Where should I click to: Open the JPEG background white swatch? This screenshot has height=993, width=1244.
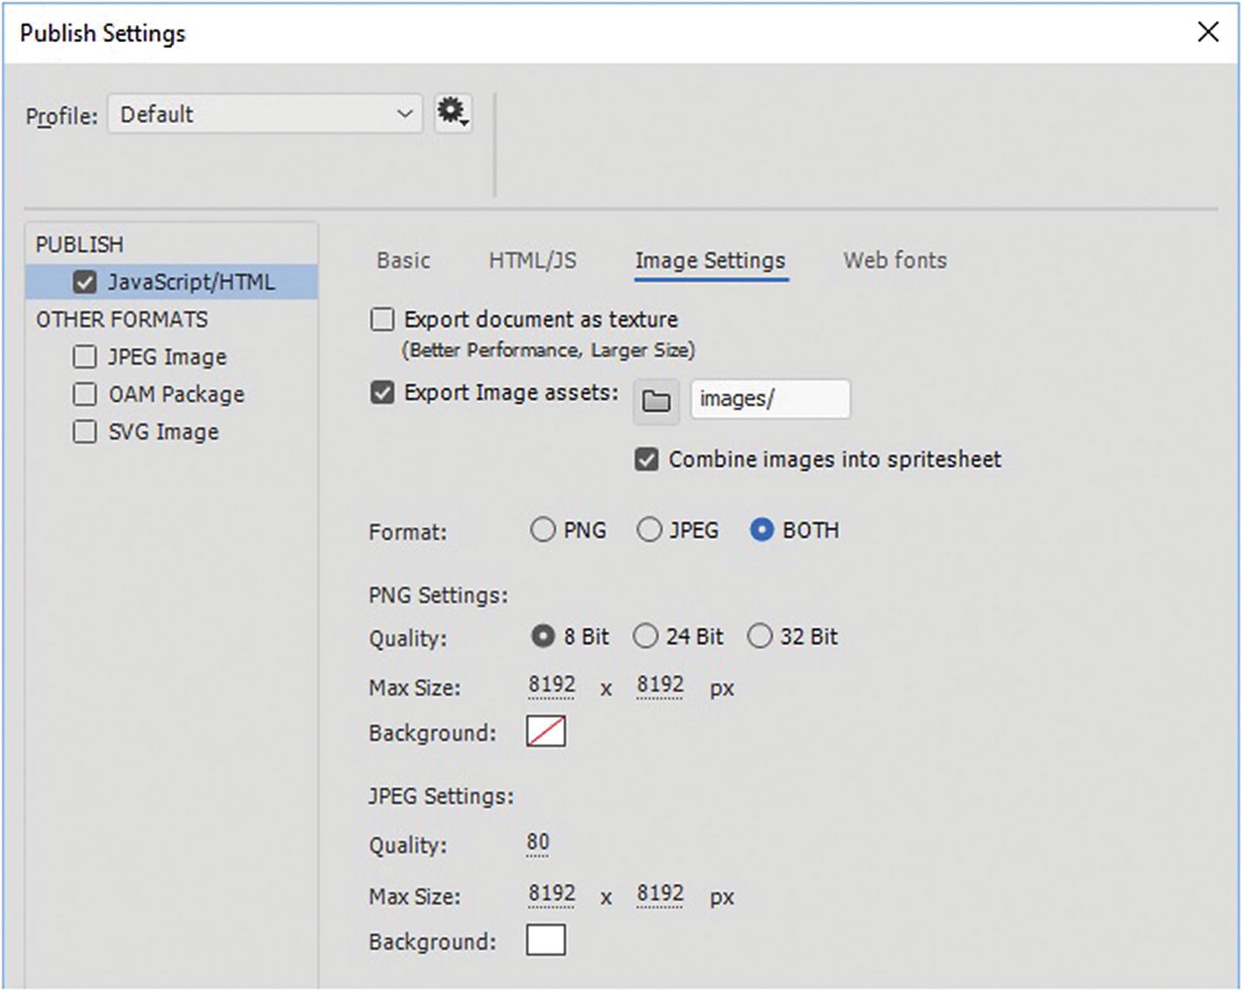tap(546, 941)
